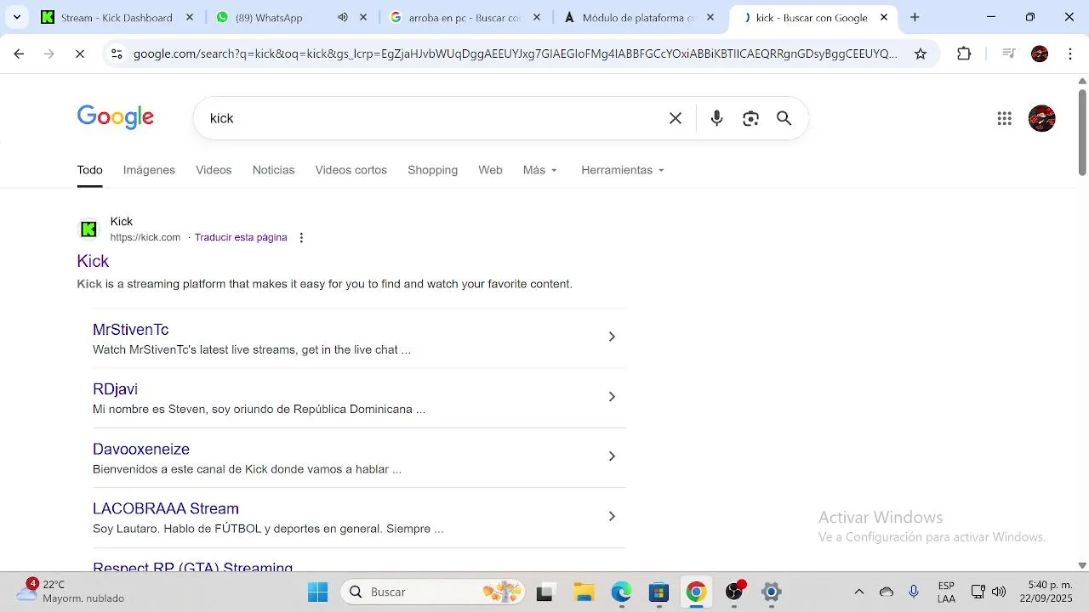
Task: Open the Google apps grid
Action: [x=1005, y=118]
